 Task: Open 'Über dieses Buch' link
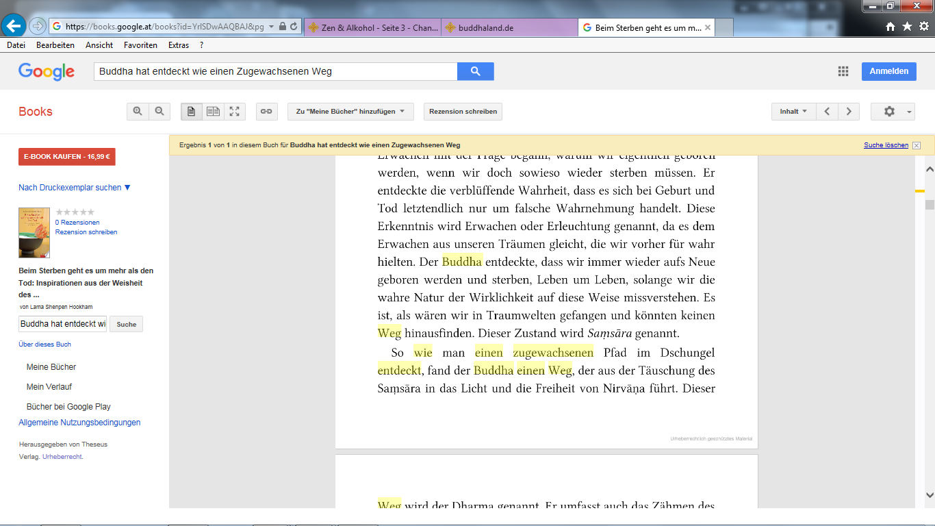point(45,345)
